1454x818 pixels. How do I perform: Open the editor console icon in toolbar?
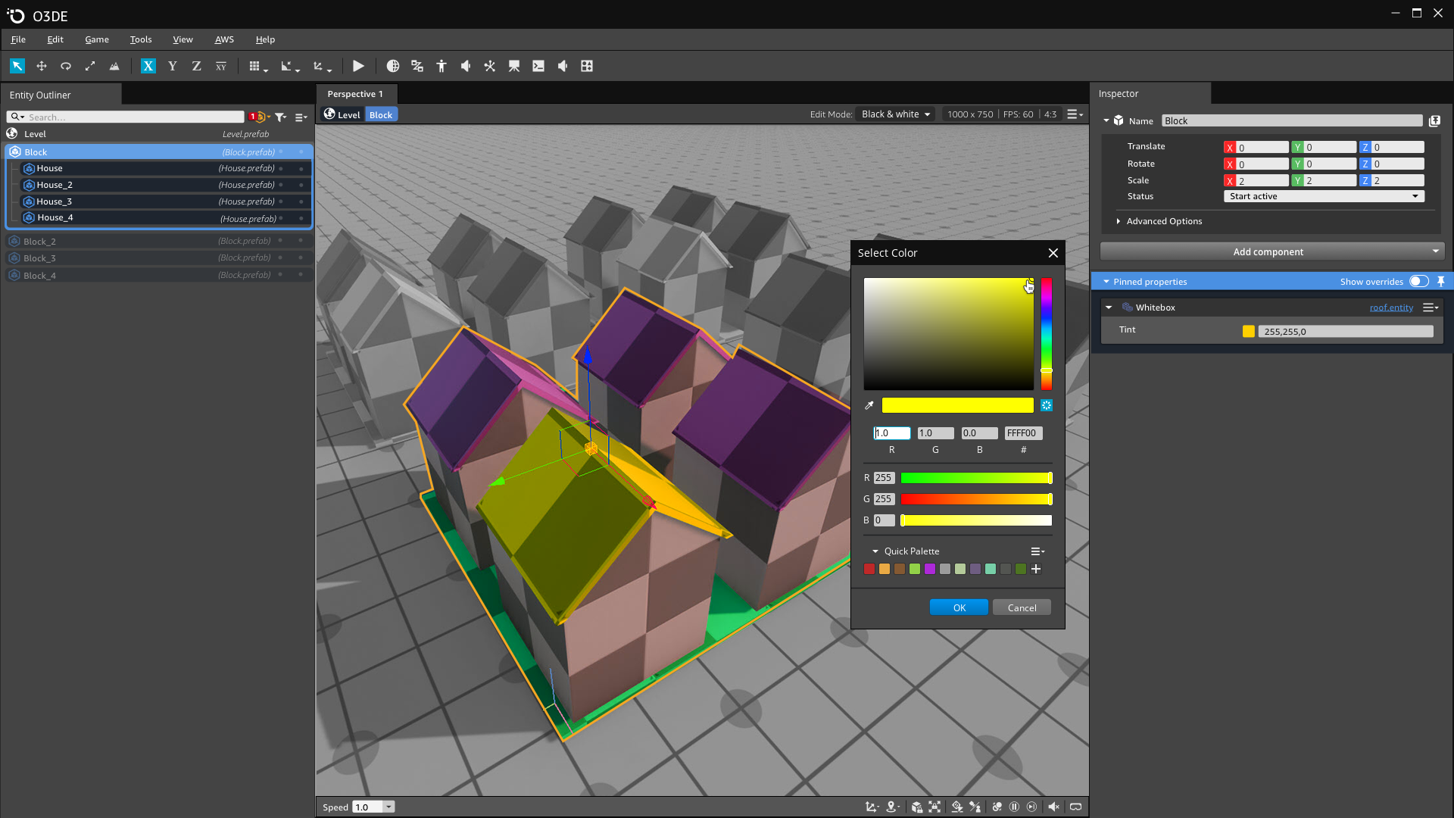tap(538, 66)
